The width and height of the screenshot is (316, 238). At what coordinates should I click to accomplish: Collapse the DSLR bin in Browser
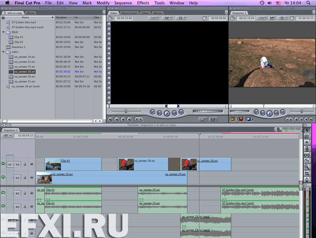pyautogui.click(x=4, y=32)
